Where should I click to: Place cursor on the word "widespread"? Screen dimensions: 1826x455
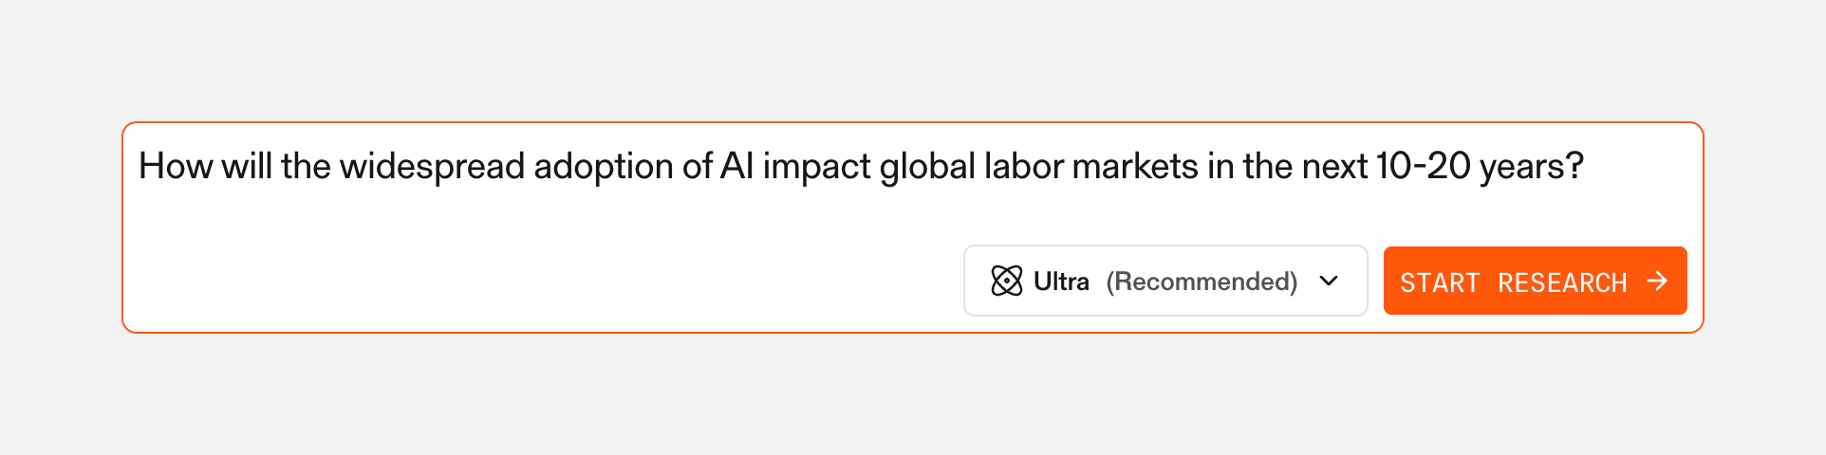432,167
